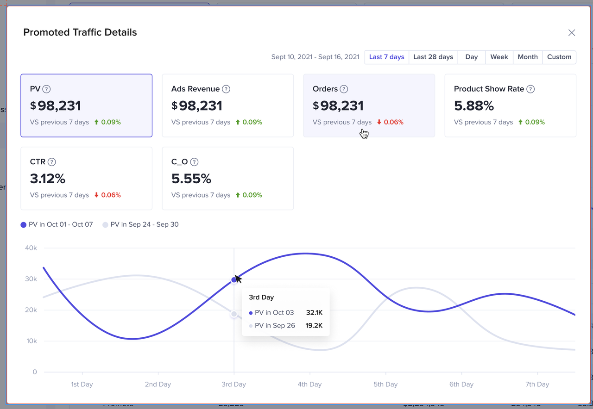The width and height of the screenshot is (593, 409).
Task: Click the help icon next to PV
Action: pos(46,89)
